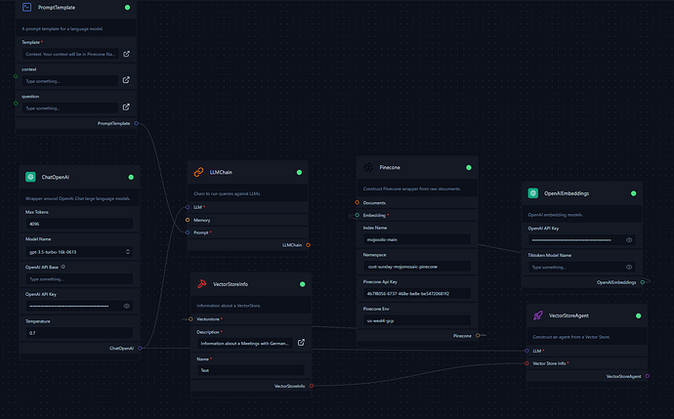Click VectorStoreInfo Description text field
The height and width of the screenshot is (419, 674).
245,343
